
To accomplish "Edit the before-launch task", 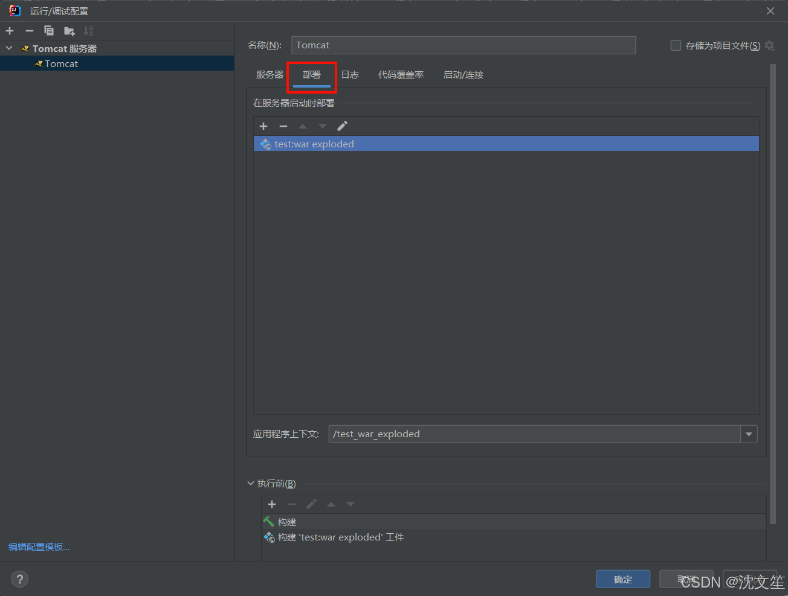I will click(x=311, y=504).
